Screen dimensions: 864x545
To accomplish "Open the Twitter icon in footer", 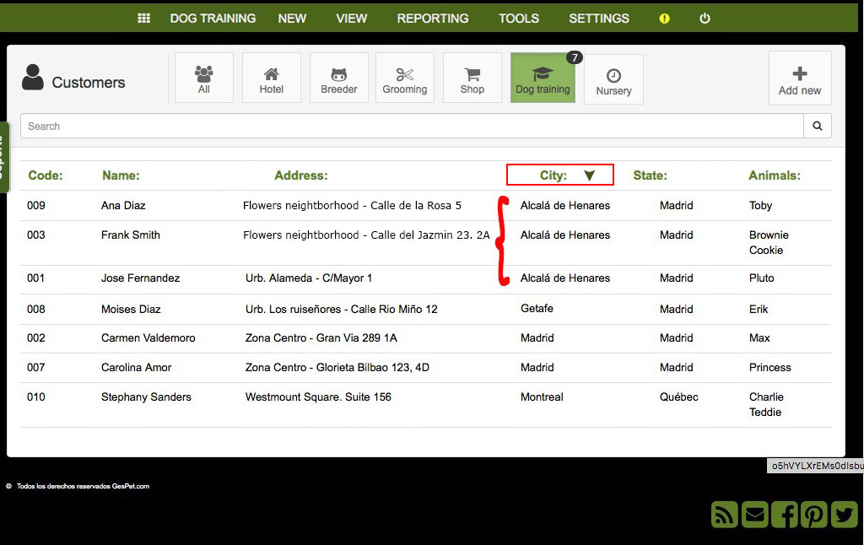I will [x=844, y=515].
